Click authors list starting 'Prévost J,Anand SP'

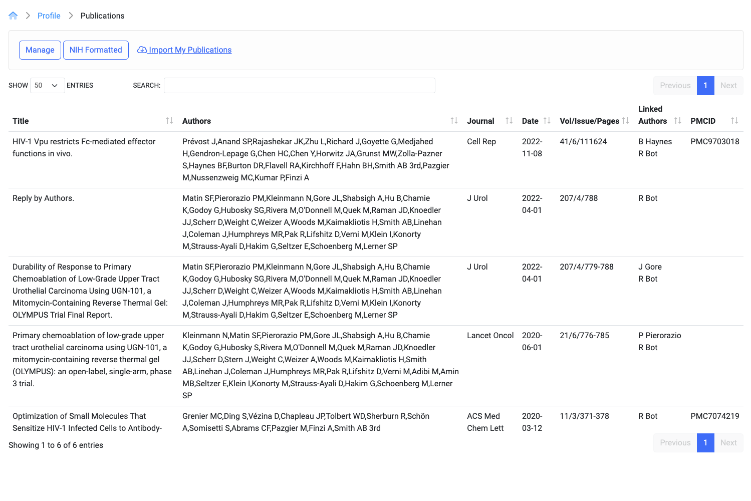(x=316, y=160)
